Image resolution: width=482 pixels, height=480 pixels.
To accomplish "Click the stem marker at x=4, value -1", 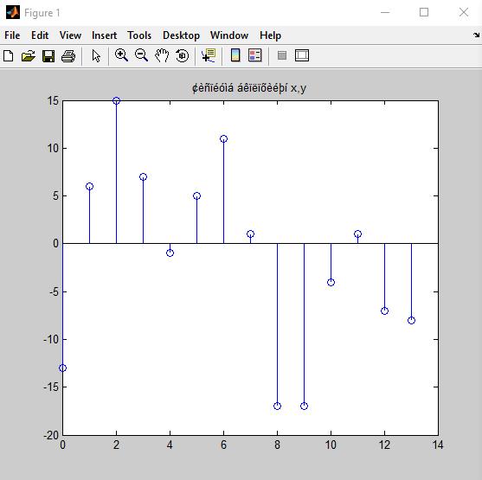I will [170, 253].
